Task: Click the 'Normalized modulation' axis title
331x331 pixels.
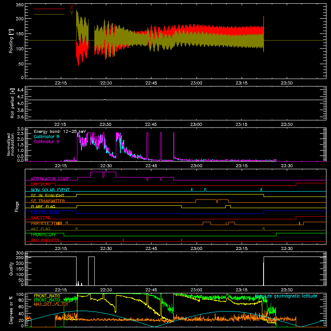Action: (x=10, y=144)
